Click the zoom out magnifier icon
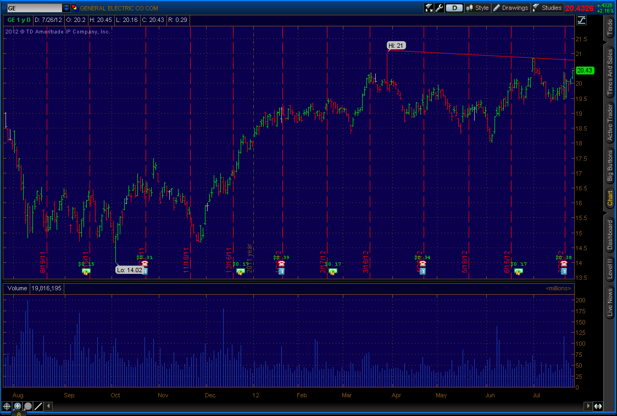This screenshot has height=416, width=617. [28, 406]
